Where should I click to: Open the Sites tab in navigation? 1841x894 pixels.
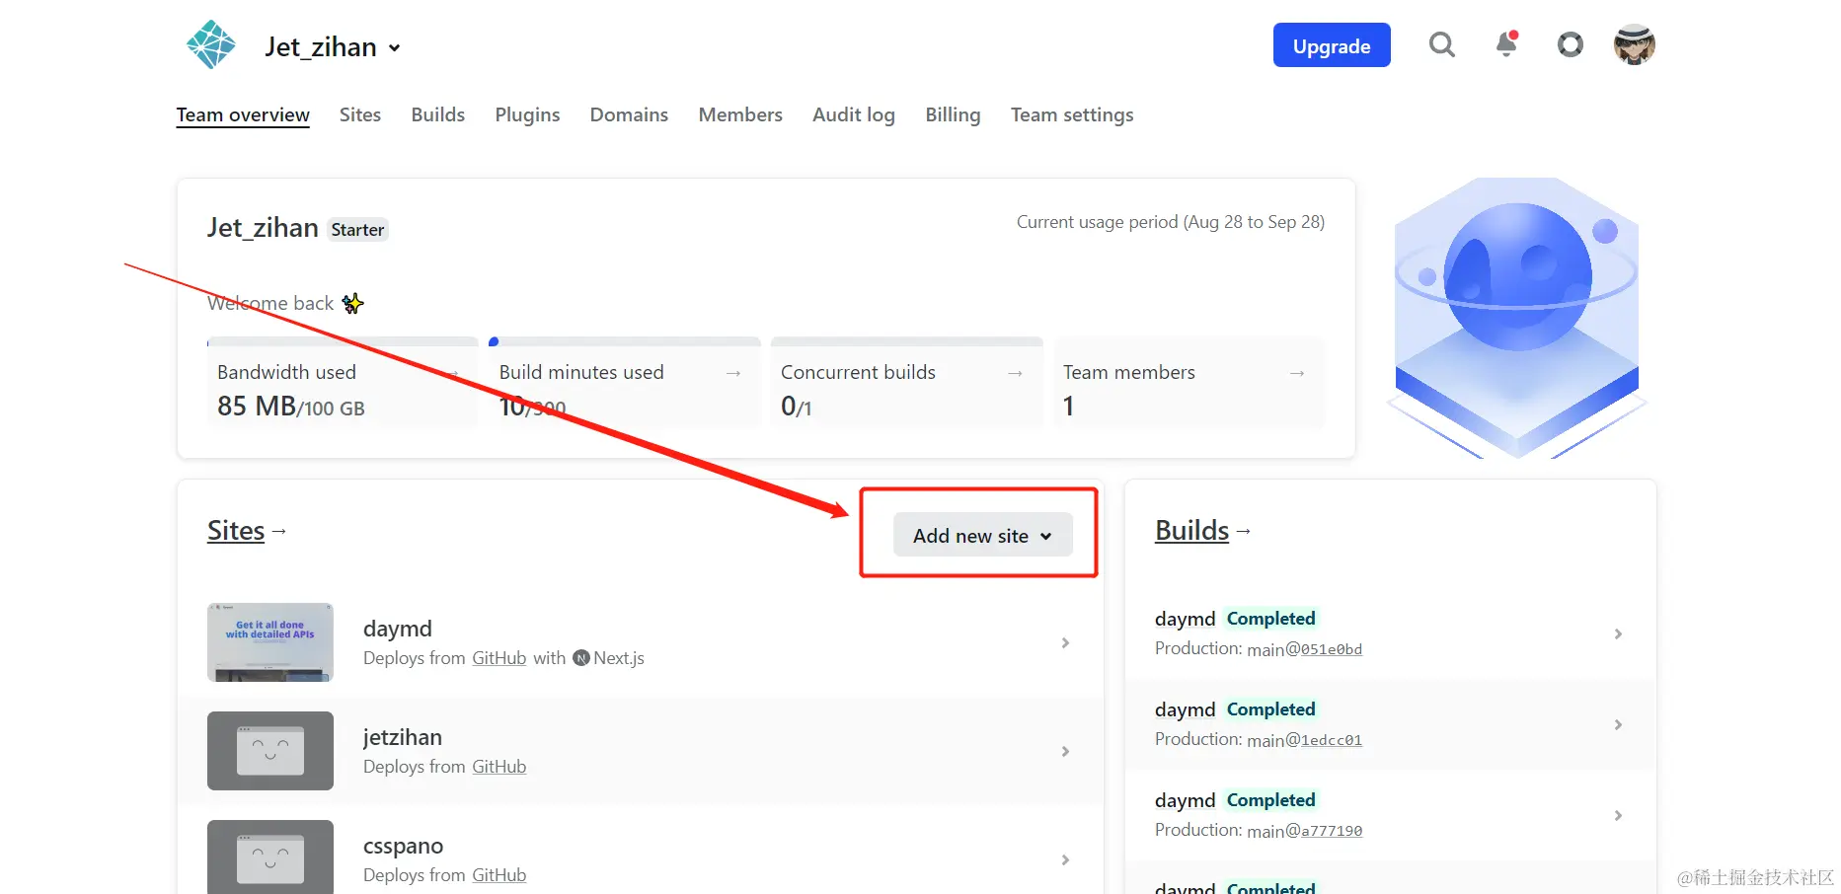coord(360,114)
